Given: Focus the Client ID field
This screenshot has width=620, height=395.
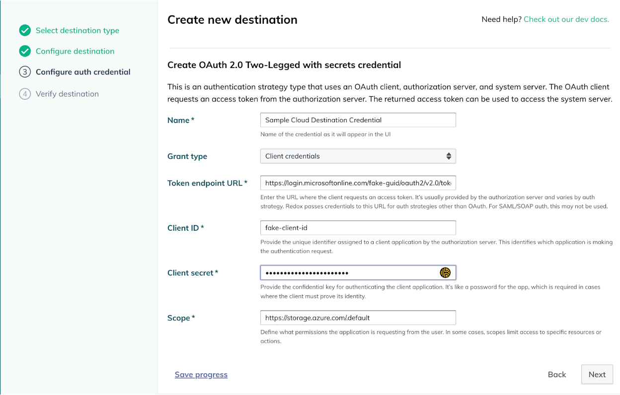Looking at the screenshot, I should 358,228.
